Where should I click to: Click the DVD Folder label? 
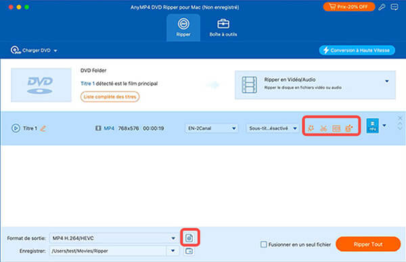coord(93,70)
